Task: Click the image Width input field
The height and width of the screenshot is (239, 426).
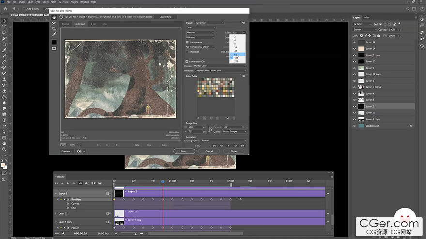Action: [196, 127]
